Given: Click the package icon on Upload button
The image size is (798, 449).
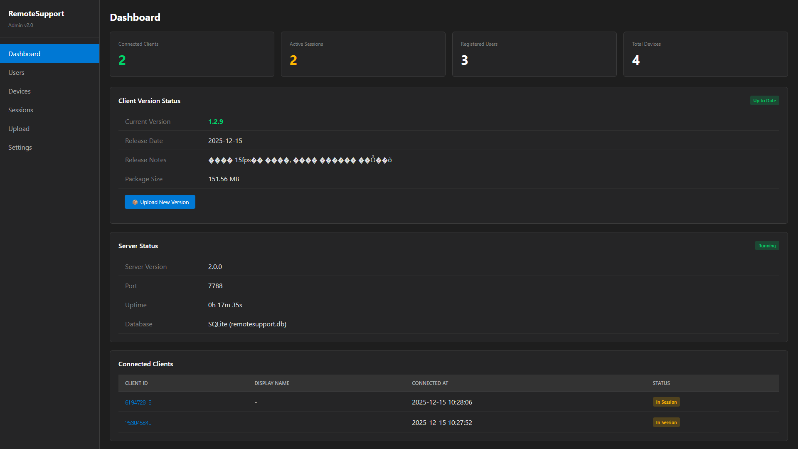Looking at the screenshot, I should [x=135, y=202].
